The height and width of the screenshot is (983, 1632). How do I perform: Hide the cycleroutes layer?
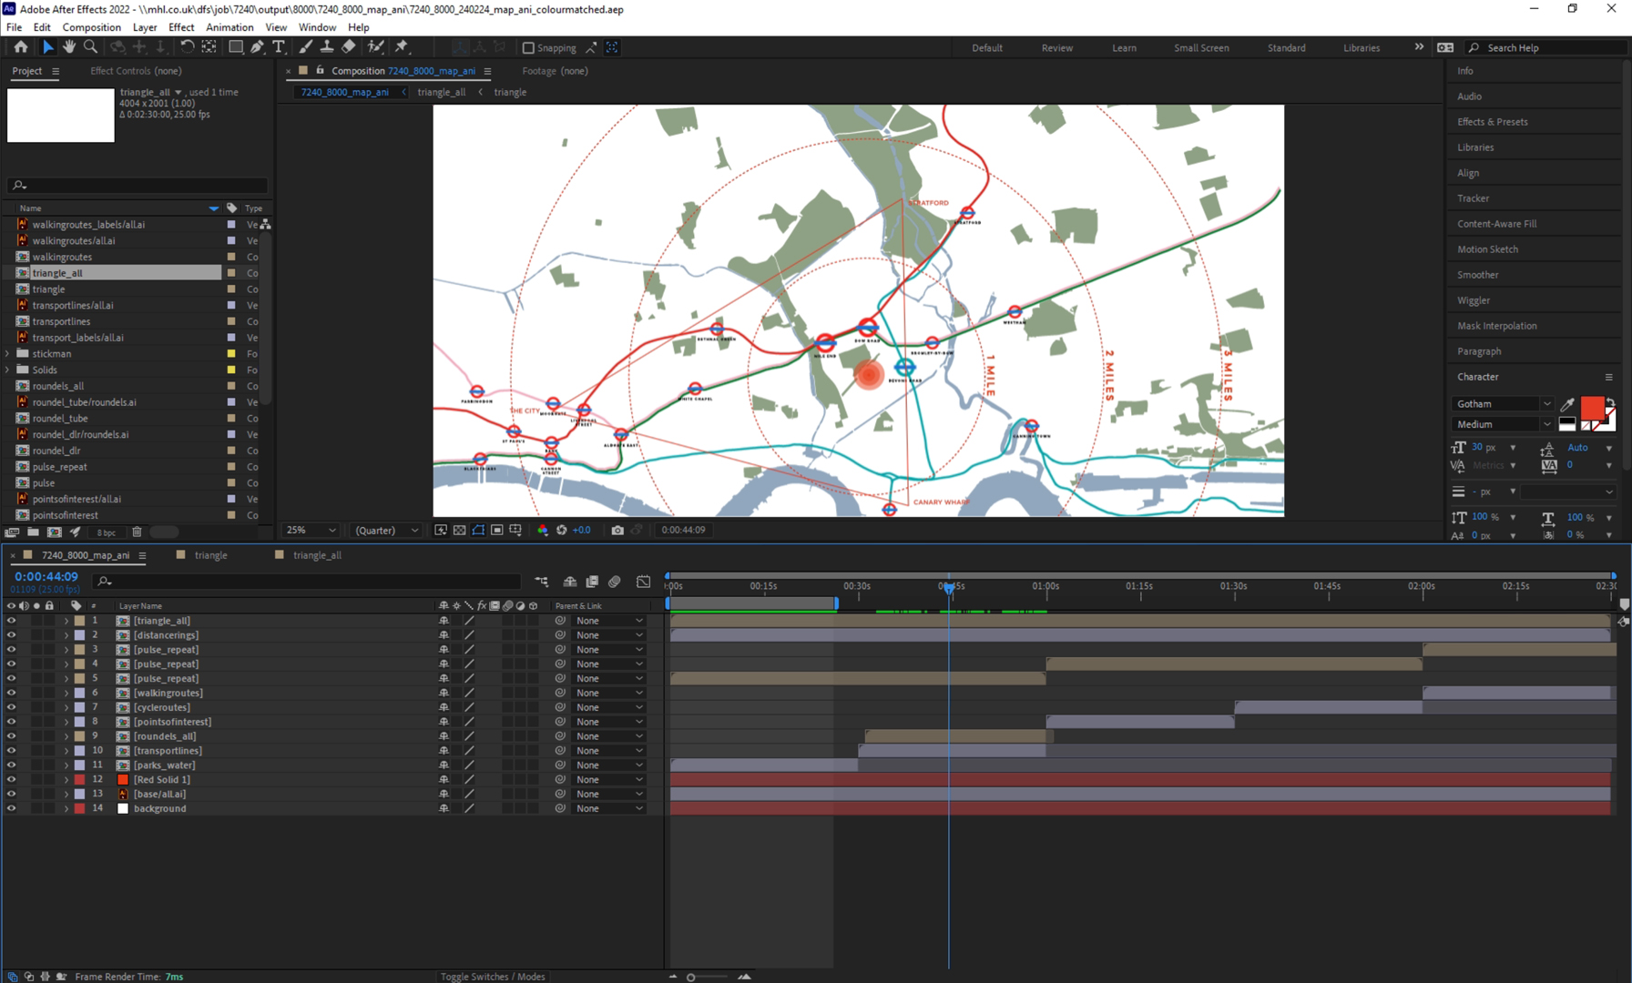coord(11,707)
